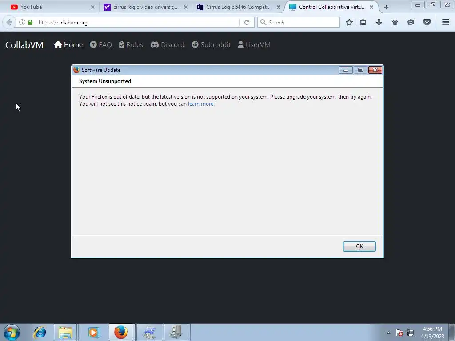The image size is (455, 341).
Task: Close the Control Collaborative Virtu... tab
Action: coord(371,7)
